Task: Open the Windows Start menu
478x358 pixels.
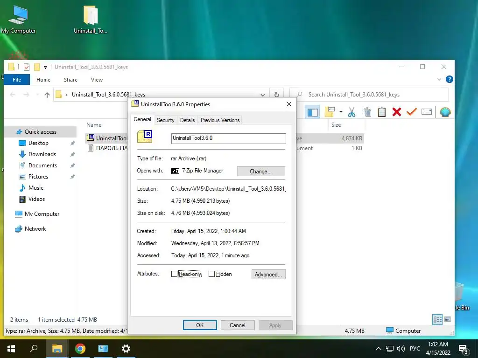Action: [x=11, y=349]
